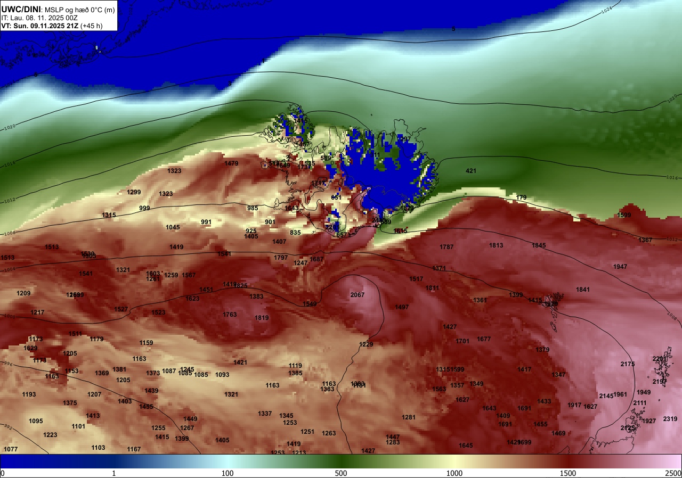
Task: Click the map value 901
Action: click(x=270, y=222)
